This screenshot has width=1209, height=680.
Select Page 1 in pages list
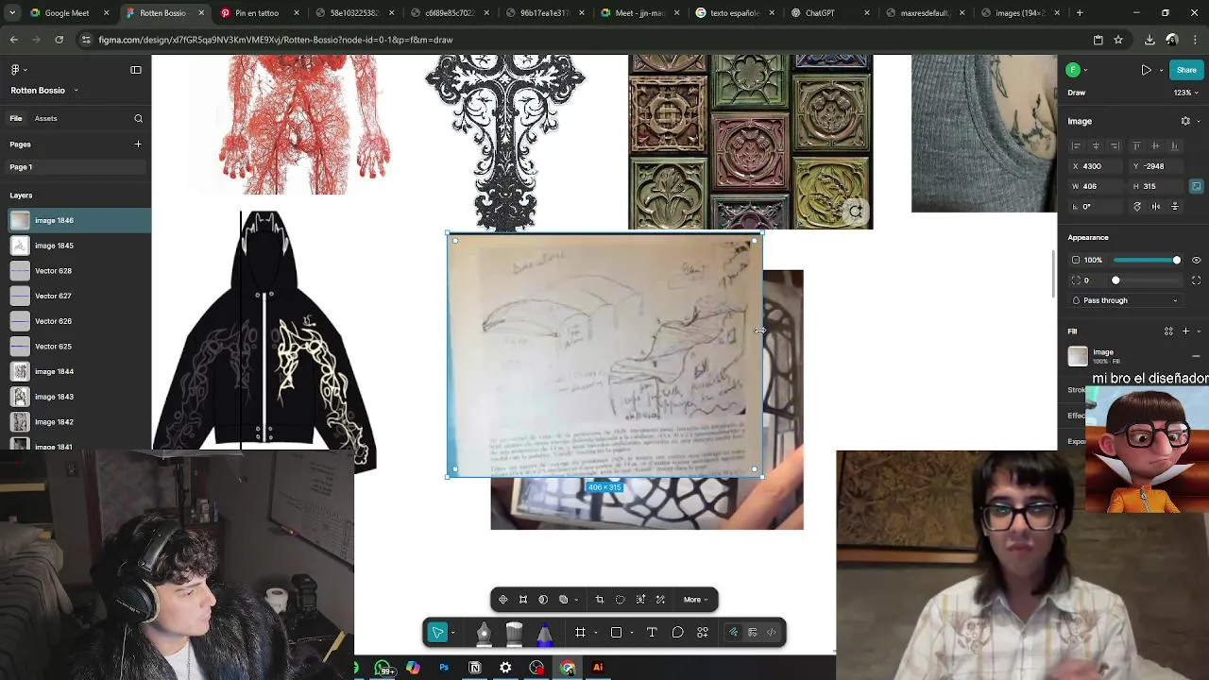tap(76, 167)
